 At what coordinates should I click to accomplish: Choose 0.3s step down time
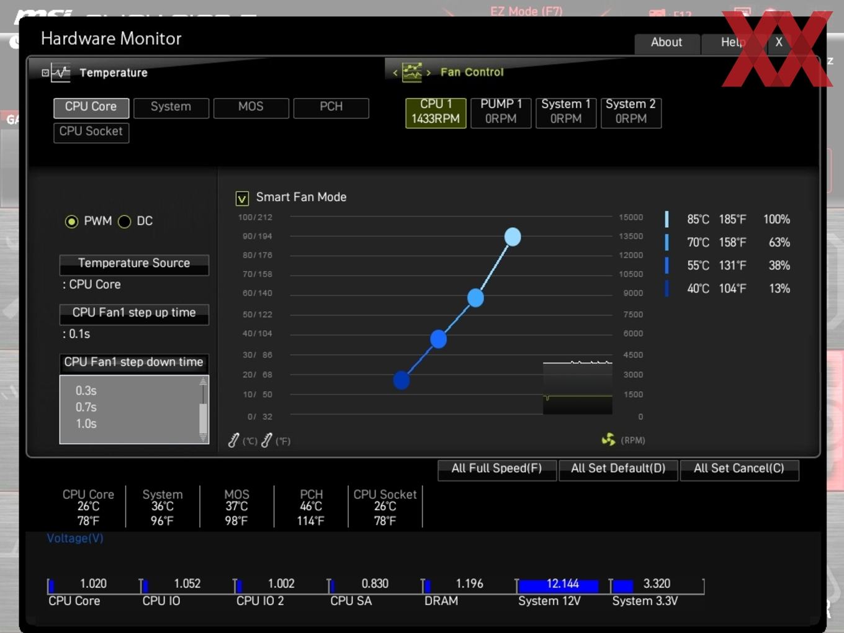coord(86,391)
